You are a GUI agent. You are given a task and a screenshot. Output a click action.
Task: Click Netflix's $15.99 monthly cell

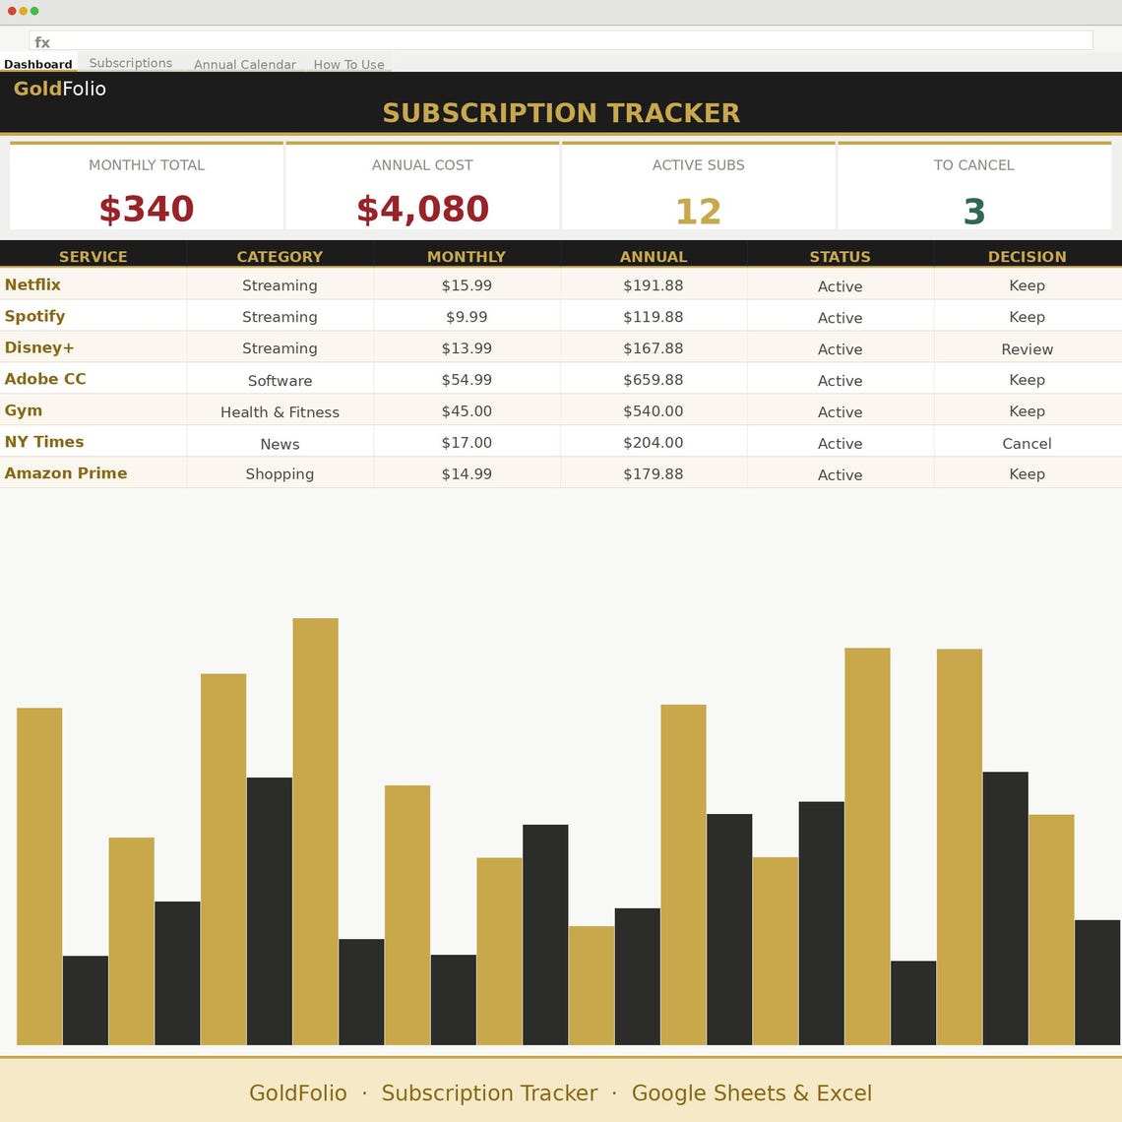click(x=467, y=284)
